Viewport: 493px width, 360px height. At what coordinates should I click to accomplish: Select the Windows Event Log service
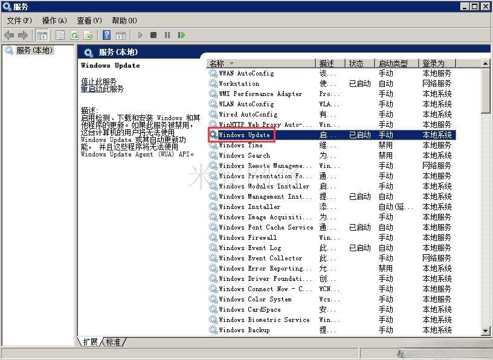250,248
